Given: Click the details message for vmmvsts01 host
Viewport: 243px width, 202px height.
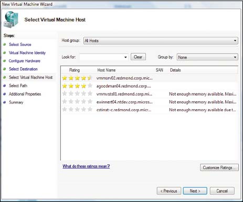Looking at the screenshot, I should tap(203, 94).
